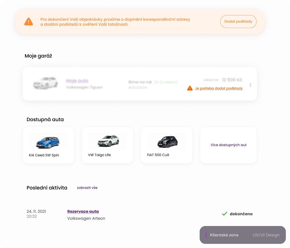The height and width of the screenshot is (248, 290).
Task: Open Více dostupných aut card
Action: [229, 145]
